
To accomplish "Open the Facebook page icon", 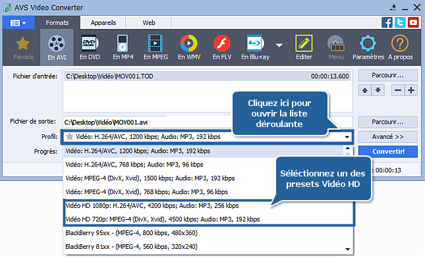I will coord(387,22).
